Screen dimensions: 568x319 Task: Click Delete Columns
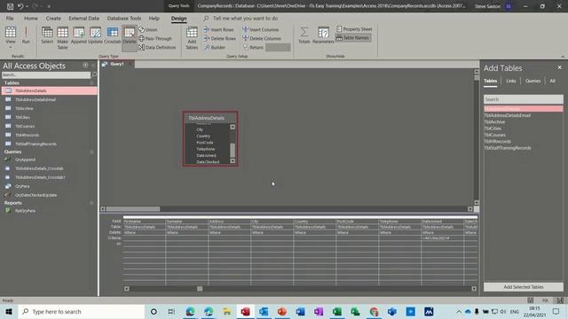tap(262, 38)
